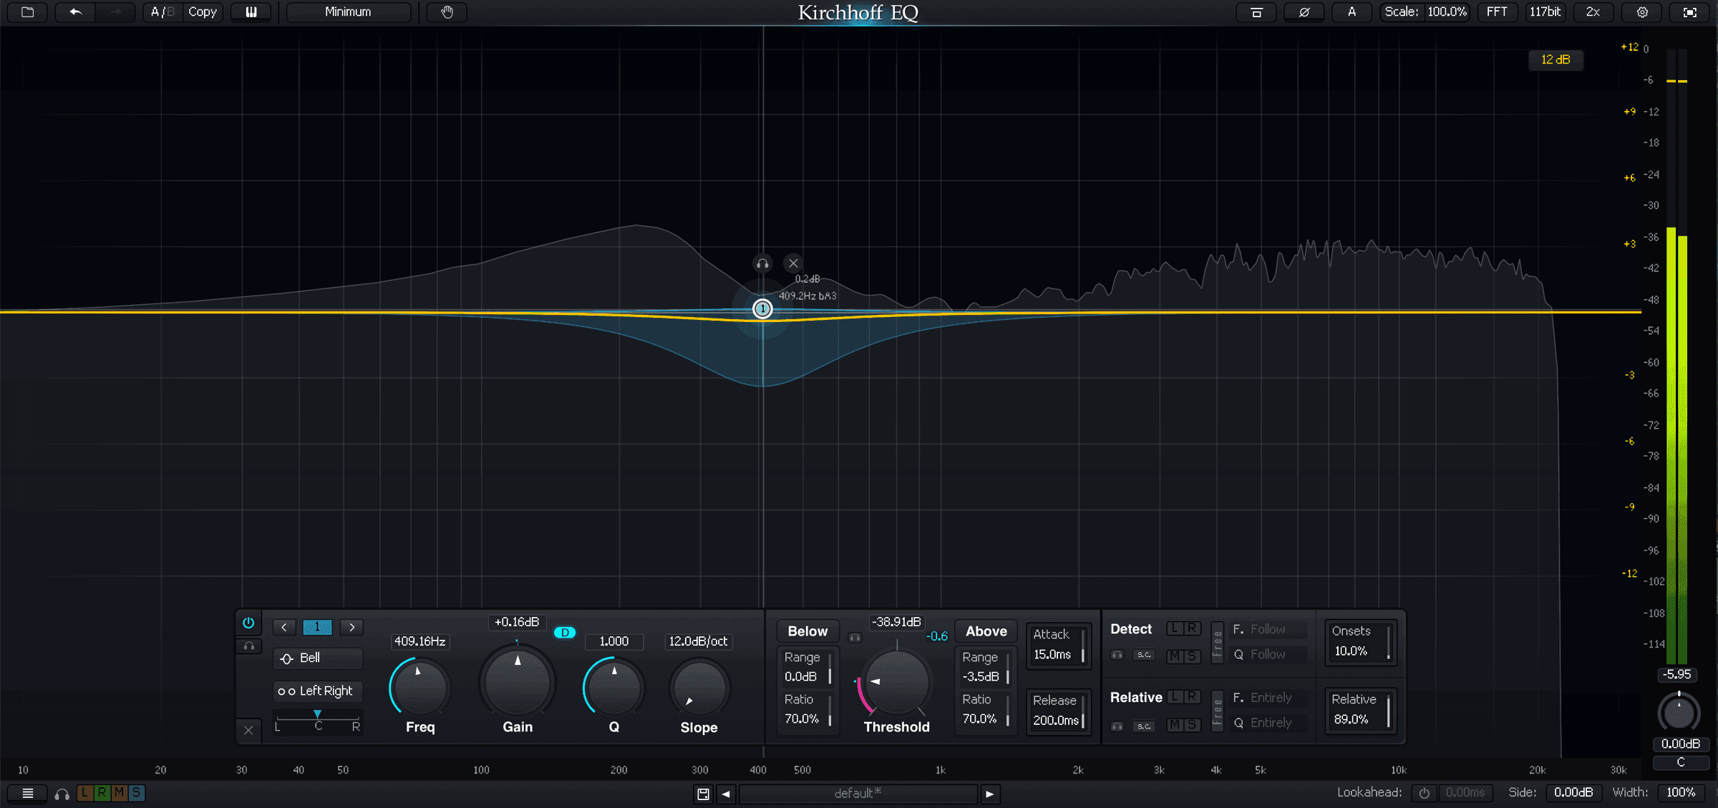Click the Threshold knob
This screenshot has height=808, width=1718.
896,683
